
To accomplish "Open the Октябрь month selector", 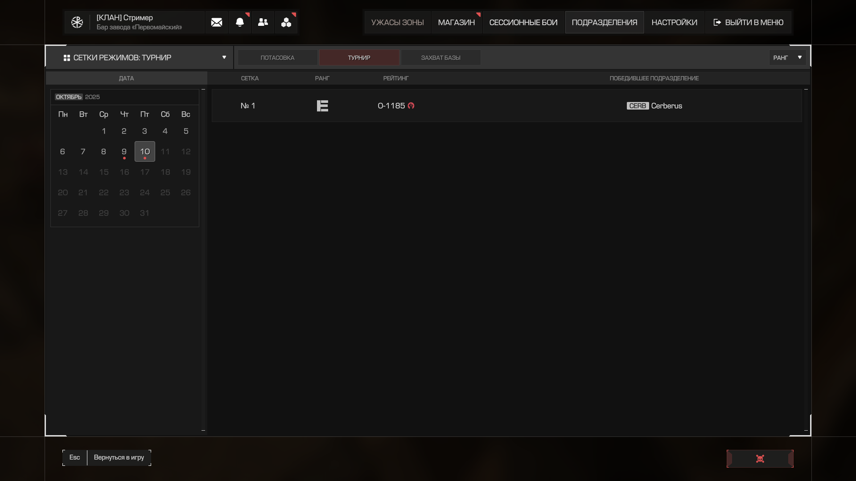I will click(69, 97).
